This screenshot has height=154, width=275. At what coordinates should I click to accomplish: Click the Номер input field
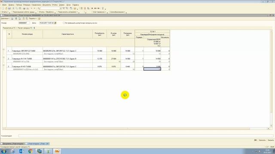click(24, 23)
